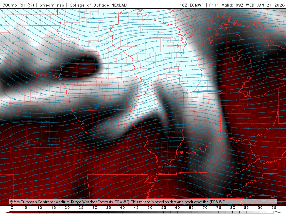Screen dimensions: 286x214
Task: Click the '40' legend value
Action: pyautogui.click(x=122, y=208)
